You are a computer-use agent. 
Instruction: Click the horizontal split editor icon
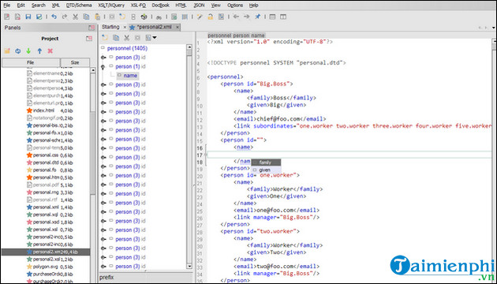point(272,17)
